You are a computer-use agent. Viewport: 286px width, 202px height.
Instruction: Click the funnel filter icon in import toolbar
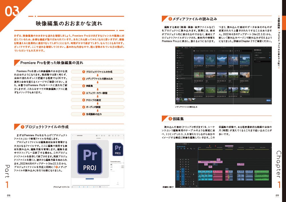point(237,51)
